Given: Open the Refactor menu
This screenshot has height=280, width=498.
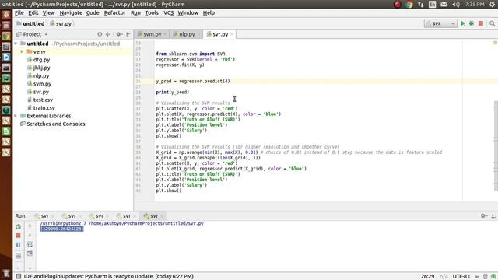Looking at the screenshot, I should click(x=114, y=12).
